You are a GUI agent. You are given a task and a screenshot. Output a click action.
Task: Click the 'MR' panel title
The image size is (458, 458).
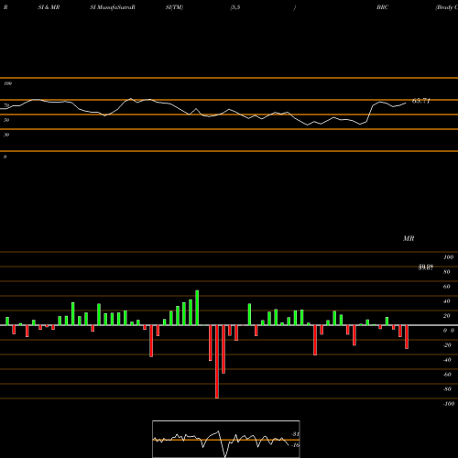tap(409, 238)
